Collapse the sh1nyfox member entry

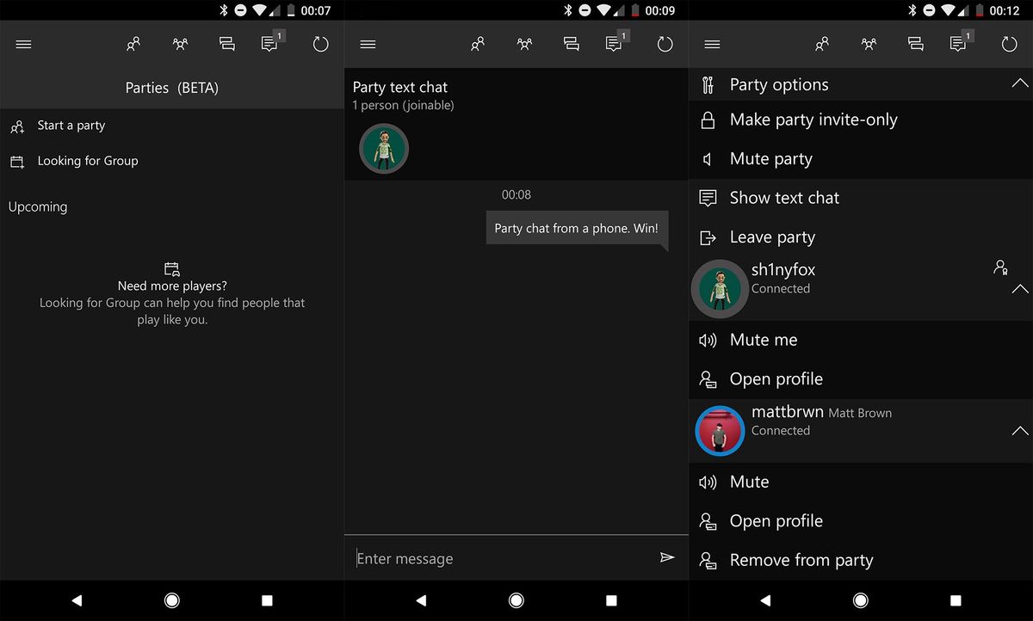point(1020,291)
